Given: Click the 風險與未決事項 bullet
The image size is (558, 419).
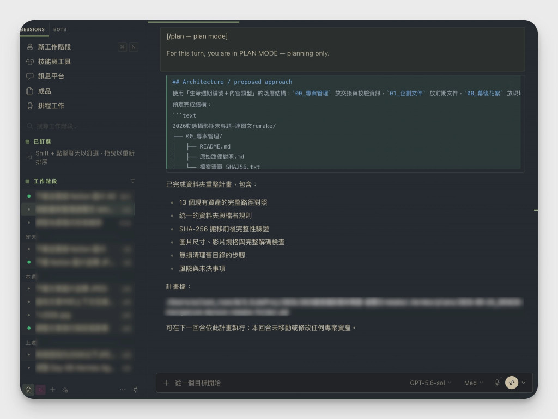Looking at the screenshot, I should click(x=202, y=268).
